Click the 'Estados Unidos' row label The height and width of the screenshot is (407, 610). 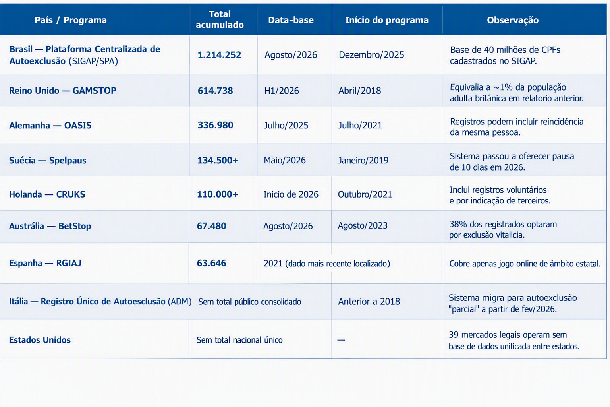click(40, 340)
